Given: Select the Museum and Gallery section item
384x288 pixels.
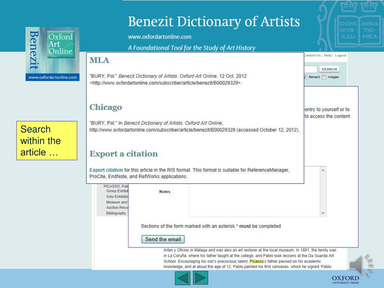Looking at the screenshot, I should tap(117, 202).
